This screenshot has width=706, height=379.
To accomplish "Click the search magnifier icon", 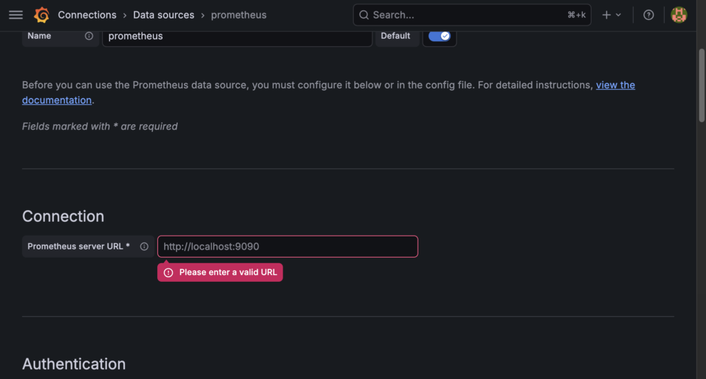I will point(364,15).
